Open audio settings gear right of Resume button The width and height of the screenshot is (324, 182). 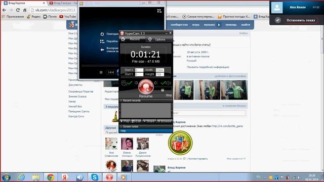click(155, 83)
